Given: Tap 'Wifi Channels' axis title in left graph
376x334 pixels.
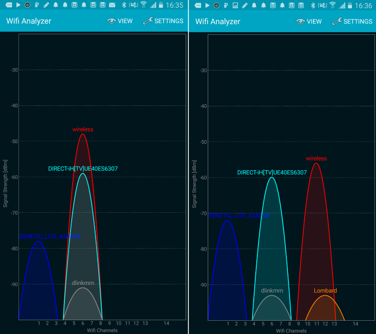Looking at the screenshot, I should coord(102,330).
